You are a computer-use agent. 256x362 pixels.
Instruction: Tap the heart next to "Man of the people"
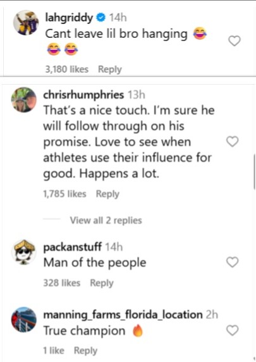(x=233, y=262)
